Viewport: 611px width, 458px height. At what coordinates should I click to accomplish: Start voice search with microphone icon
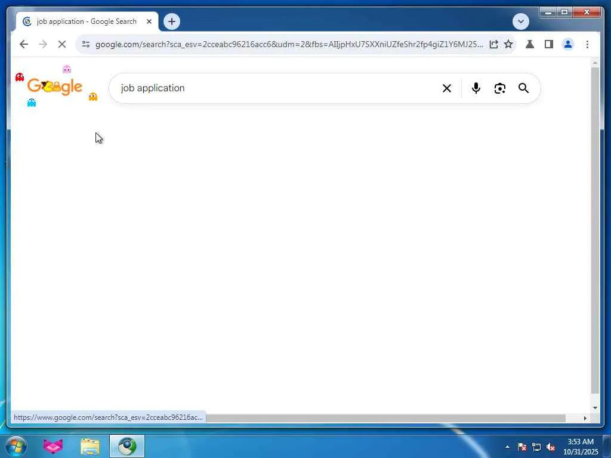[476, 88]
